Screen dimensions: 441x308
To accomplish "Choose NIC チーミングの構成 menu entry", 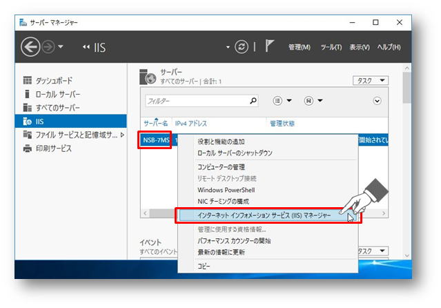I will click(x=224, y=201).
